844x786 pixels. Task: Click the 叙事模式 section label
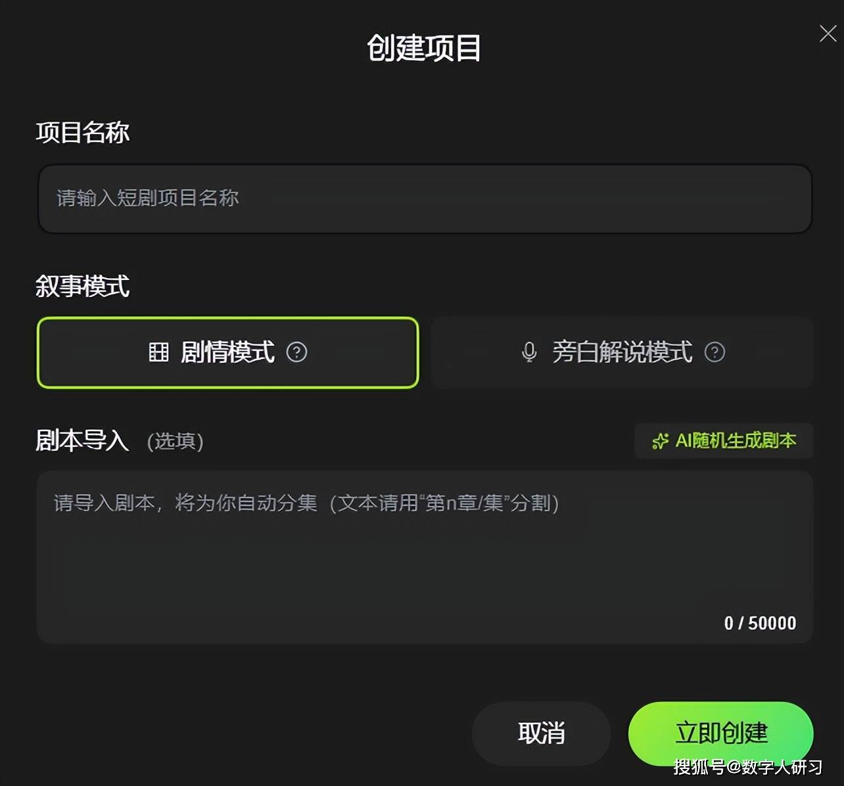coord(82,286)
